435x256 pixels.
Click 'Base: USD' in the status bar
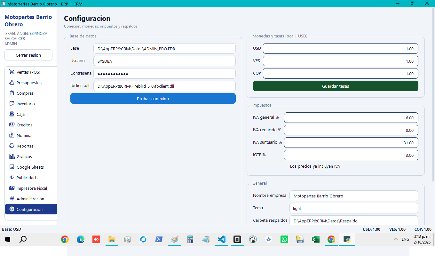(x=12, y=229)
